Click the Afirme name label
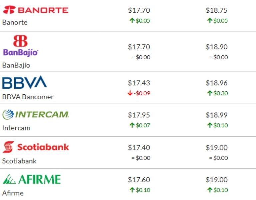This screenshot has height=200, width=256. [13, 193]
